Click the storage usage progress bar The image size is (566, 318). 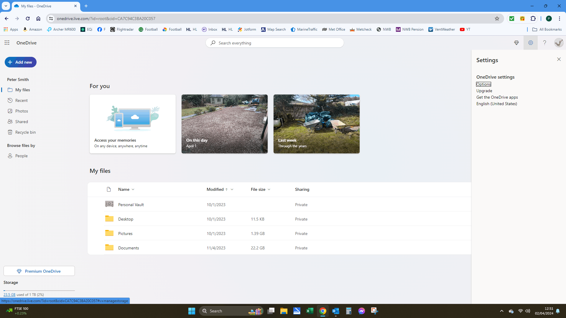[x=39, y=290]
